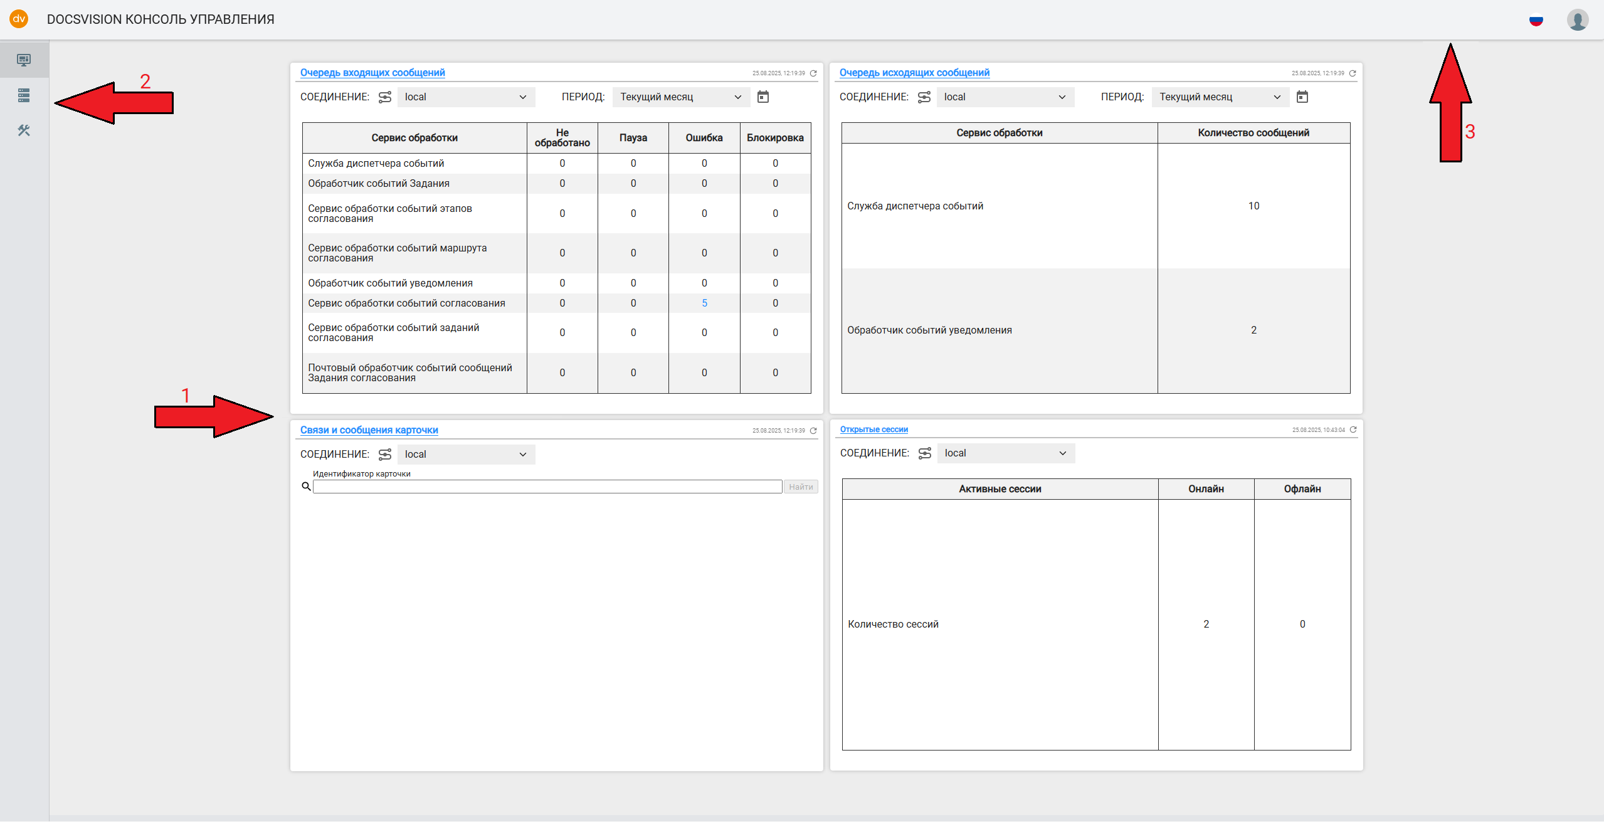1604x822 pixels.
Task: Open the 'Очередь входящих сообщений' link
Action: pyautogui.click(x=372, y=73)
